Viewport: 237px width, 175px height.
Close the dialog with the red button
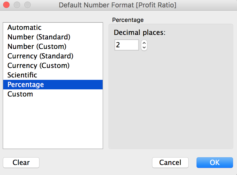click(x=6, y=5)
